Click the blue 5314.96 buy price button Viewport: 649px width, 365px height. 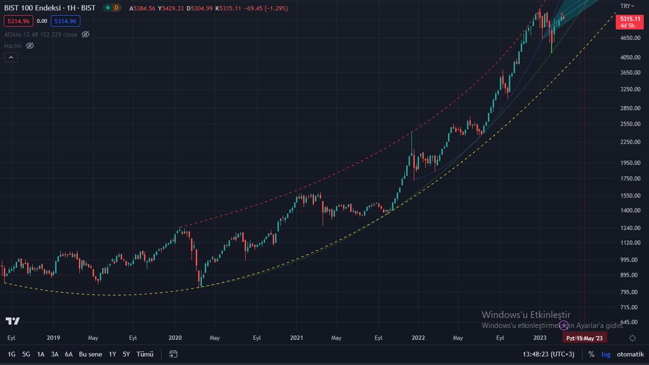66,21
